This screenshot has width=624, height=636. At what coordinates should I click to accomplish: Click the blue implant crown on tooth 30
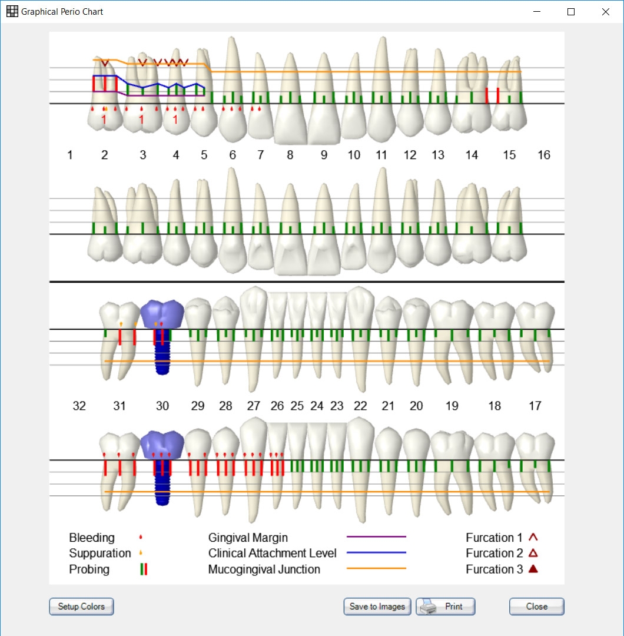click(x=162, y=312)
